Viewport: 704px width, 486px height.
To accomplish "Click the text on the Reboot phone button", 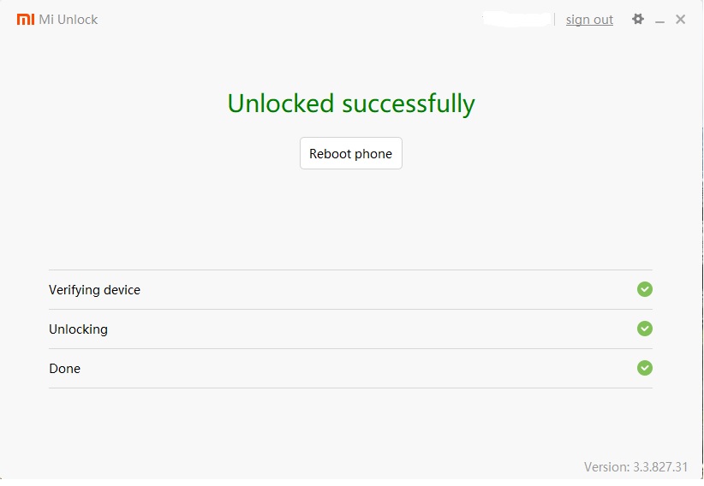I will click(350, 154).
